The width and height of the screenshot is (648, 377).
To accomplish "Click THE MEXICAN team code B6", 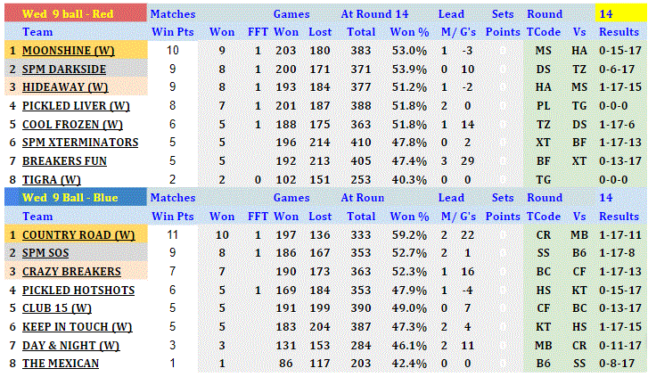I will (544, 364).
